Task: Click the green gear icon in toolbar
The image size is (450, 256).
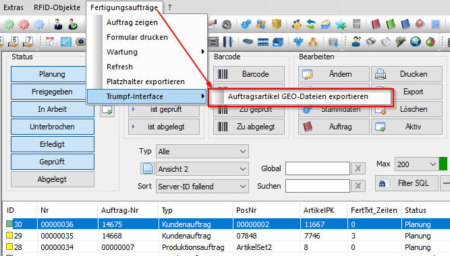Action: [9, 25]
